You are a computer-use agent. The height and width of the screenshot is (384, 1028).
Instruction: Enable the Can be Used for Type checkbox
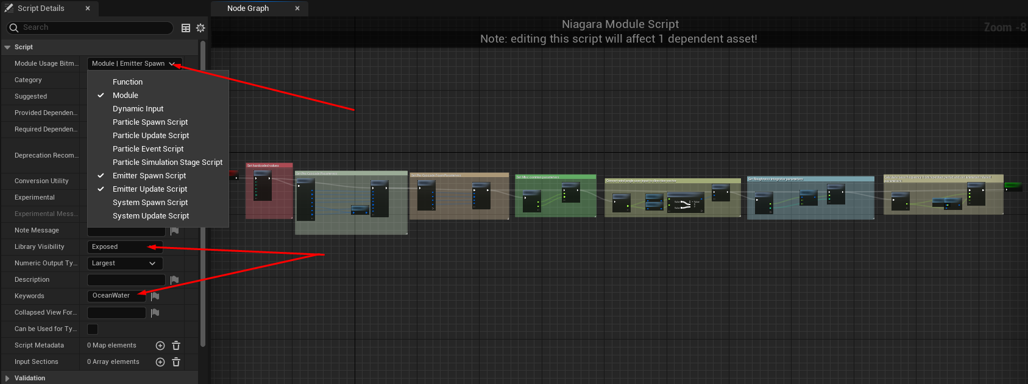coord(93,329)
